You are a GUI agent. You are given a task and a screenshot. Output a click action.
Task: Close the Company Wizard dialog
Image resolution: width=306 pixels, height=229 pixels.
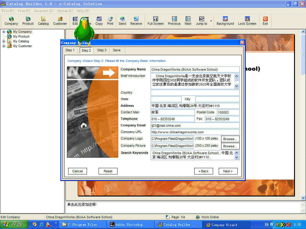[242, 43]
